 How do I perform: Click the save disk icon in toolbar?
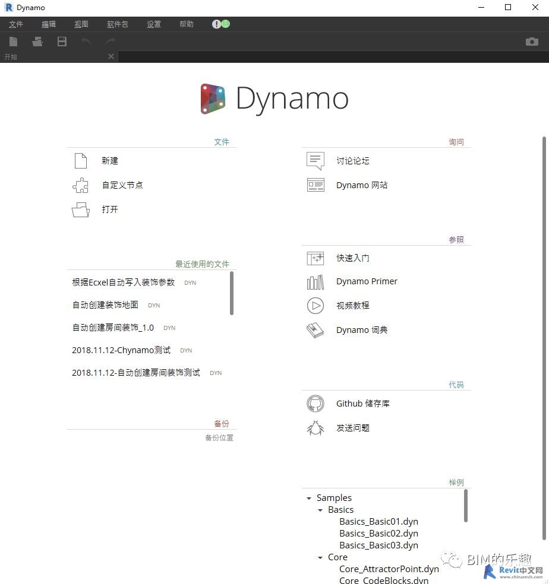[x=62, y=42]
